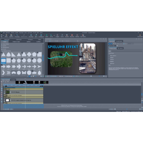Image resolution: width=143 pixels, height=143 pixels.
Task: Start playback with the green Starten icon
Action: tap(47, 35)
